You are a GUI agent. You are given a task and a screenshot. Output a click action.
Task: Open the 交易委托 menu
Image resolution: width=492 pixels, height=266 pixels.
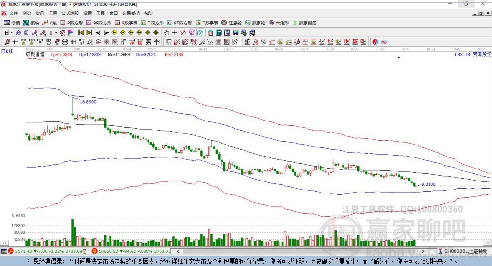tap(131, 13)
